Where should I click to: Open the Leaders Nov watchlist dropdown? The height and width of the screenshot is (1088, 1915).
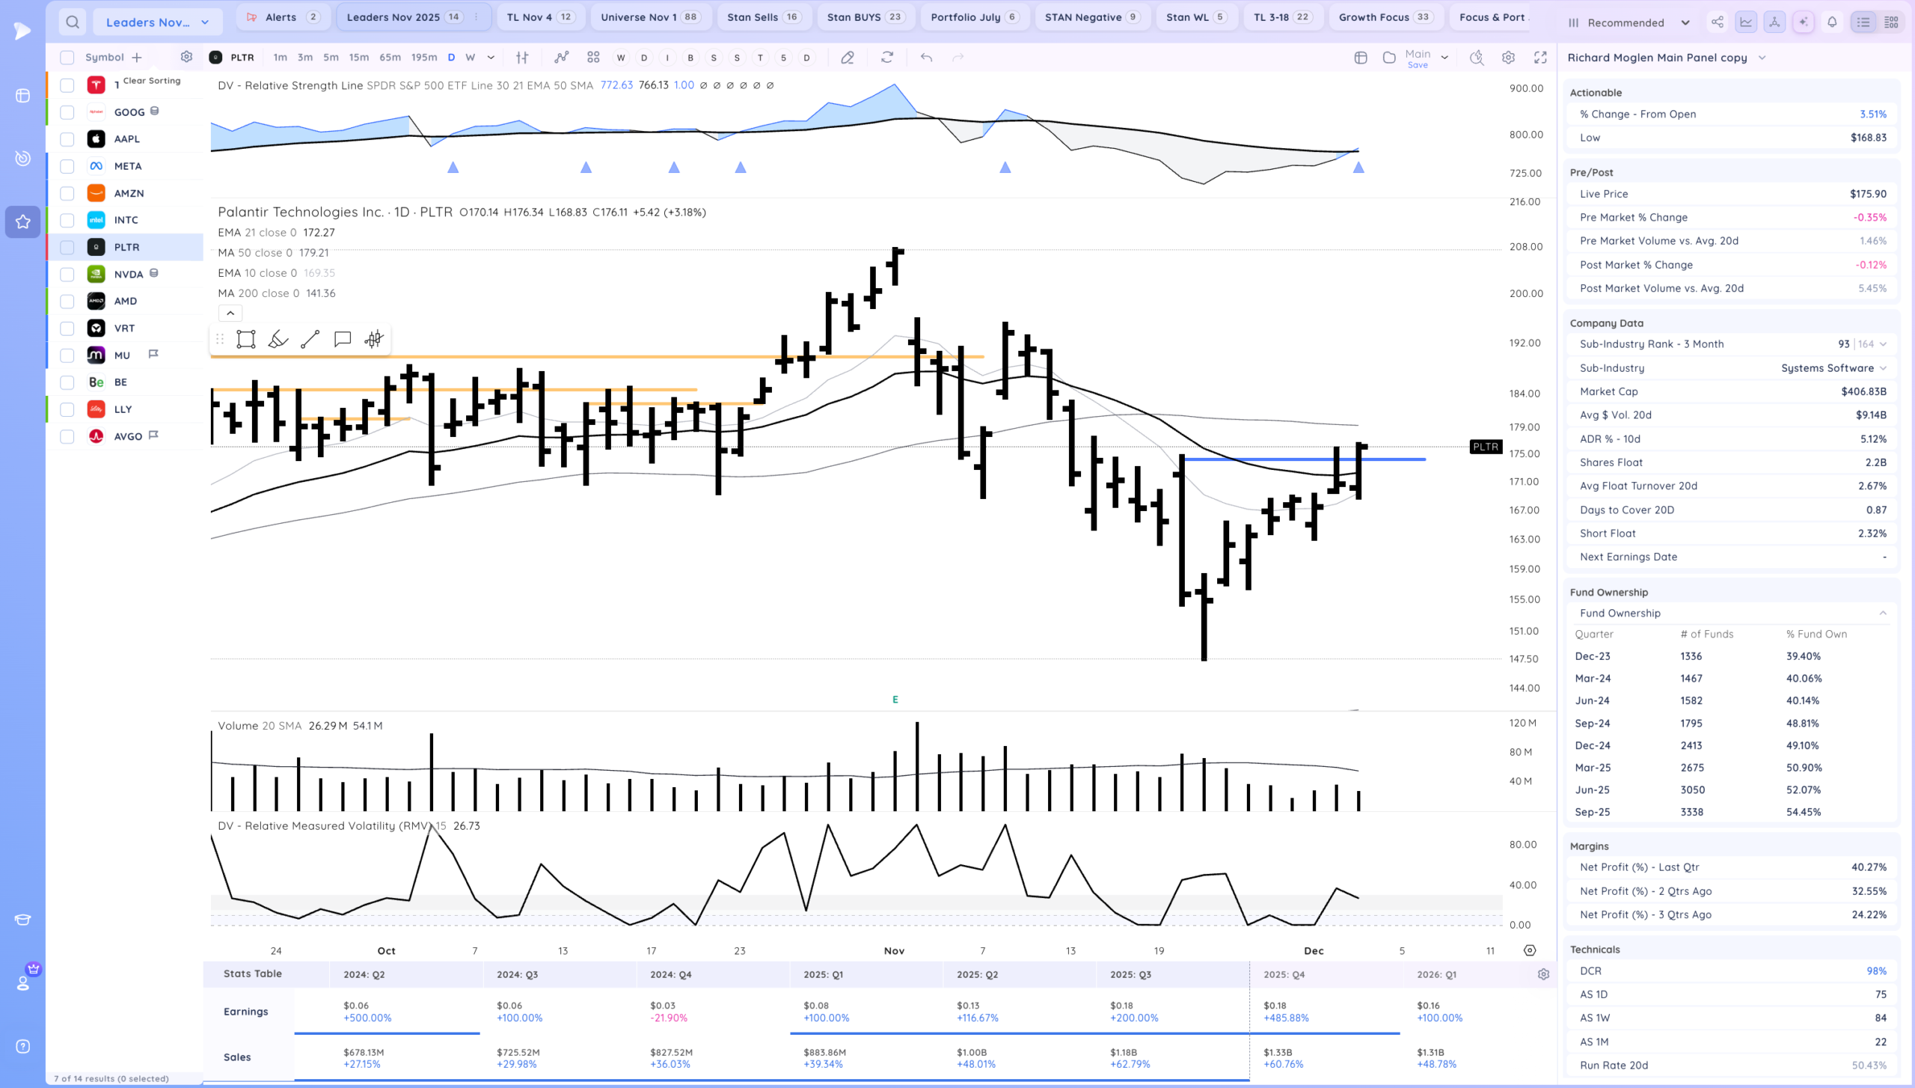coord(157,22)
